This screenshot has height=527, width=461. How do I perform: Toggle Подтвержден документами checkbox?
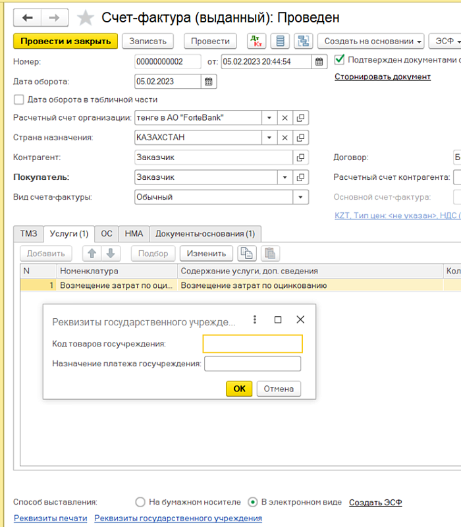coord(340,59)
